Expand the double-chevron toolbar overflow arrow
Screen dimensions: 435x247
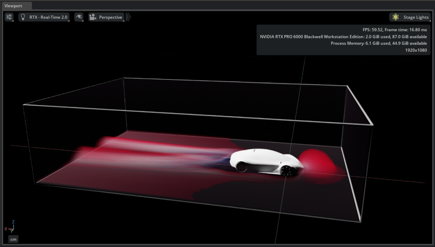click(128, 17)
